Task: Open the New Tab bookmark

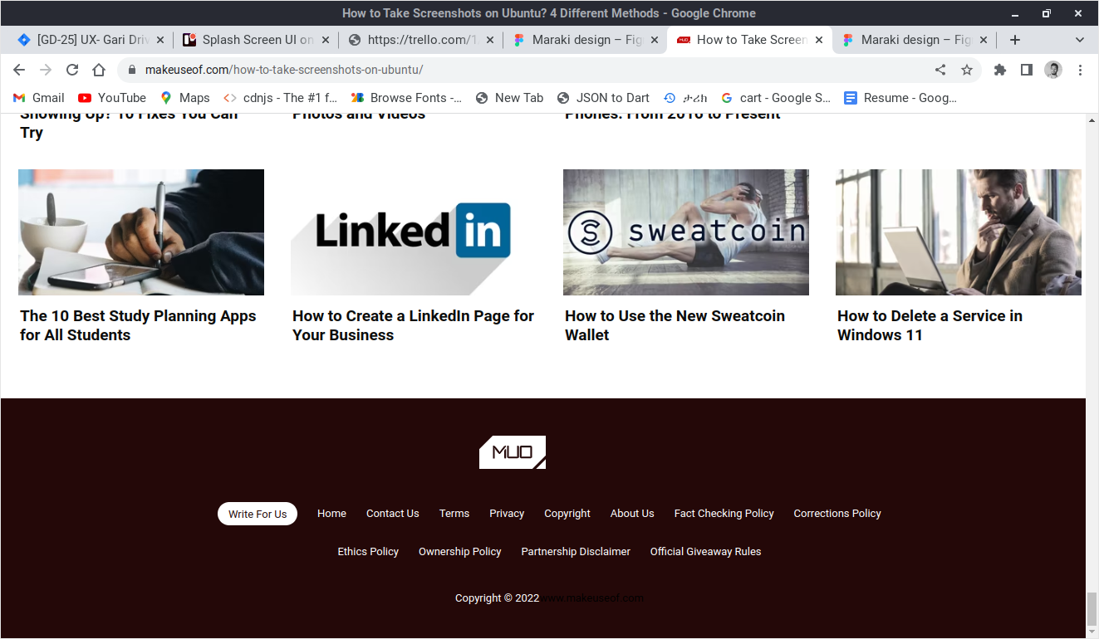Action: tap(509, 98)
